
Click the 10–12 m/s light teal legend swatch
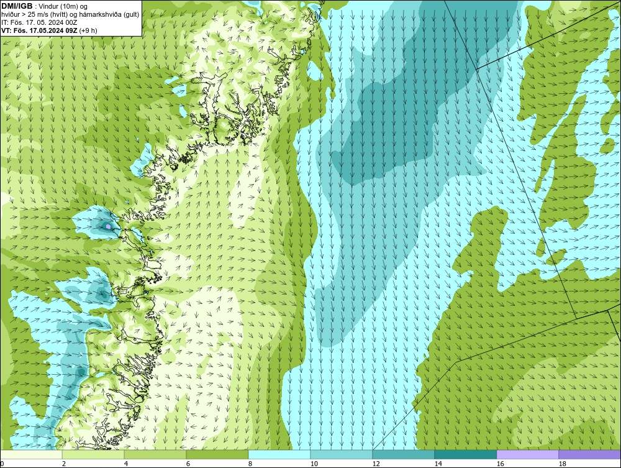[x=342, y=454]
